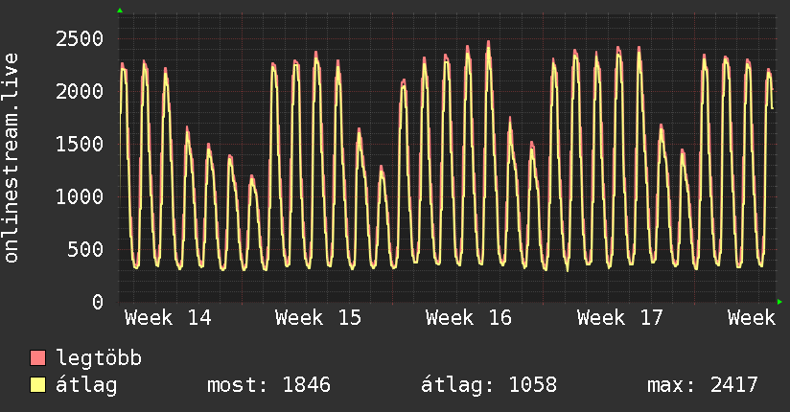Click the truncated Week label at far right
This screenshot has width=790, height=412.
coord(751,318)
